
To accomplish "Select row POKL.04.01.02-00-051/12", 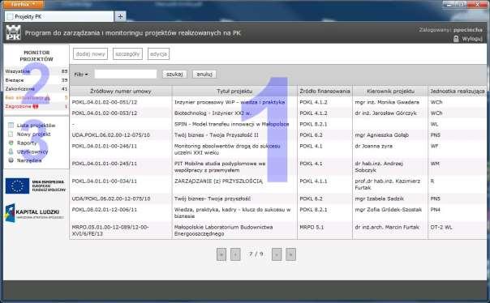I will pos(277,102).
